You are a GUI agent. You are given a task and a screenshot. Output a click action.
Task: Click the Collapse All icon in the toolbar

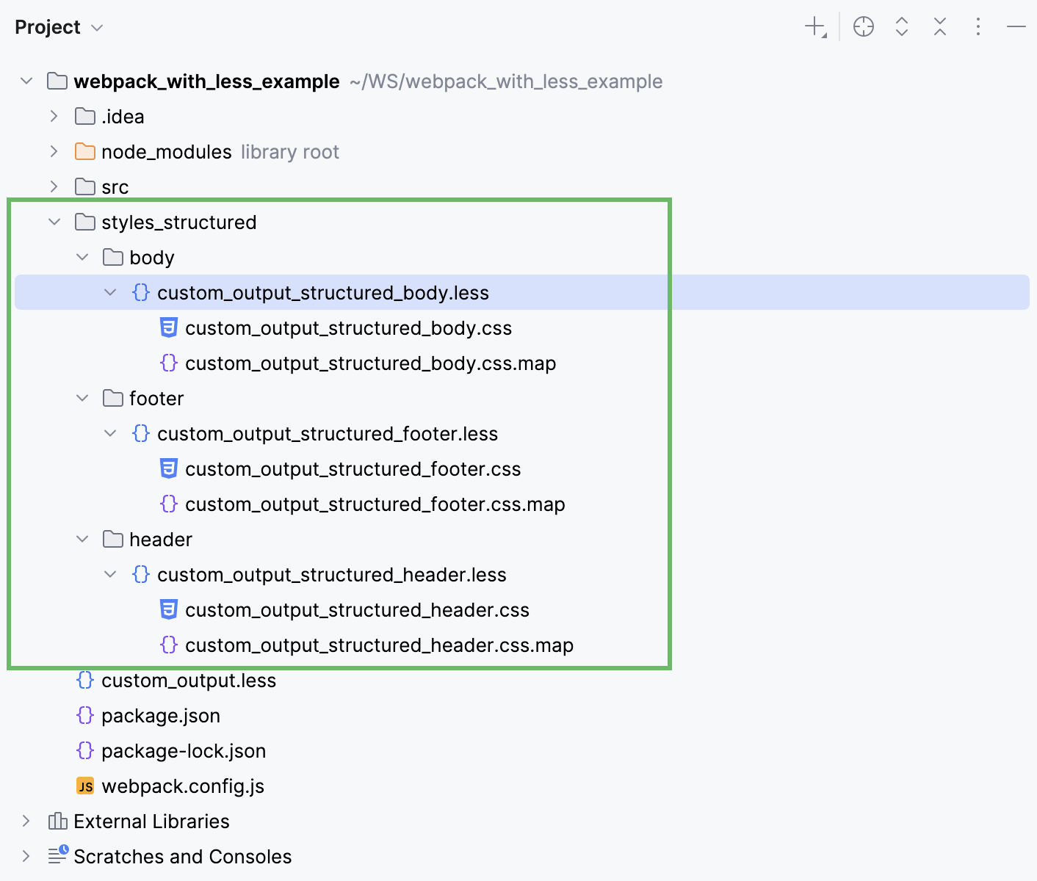coord(939,26)
